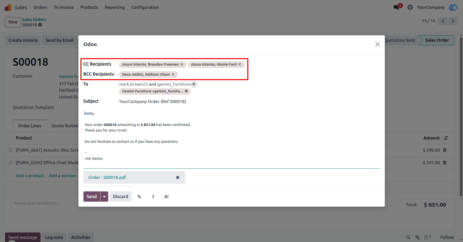Switch to the Order Lines tab
Screen dimensions: 463x242
tap(30, 126)
